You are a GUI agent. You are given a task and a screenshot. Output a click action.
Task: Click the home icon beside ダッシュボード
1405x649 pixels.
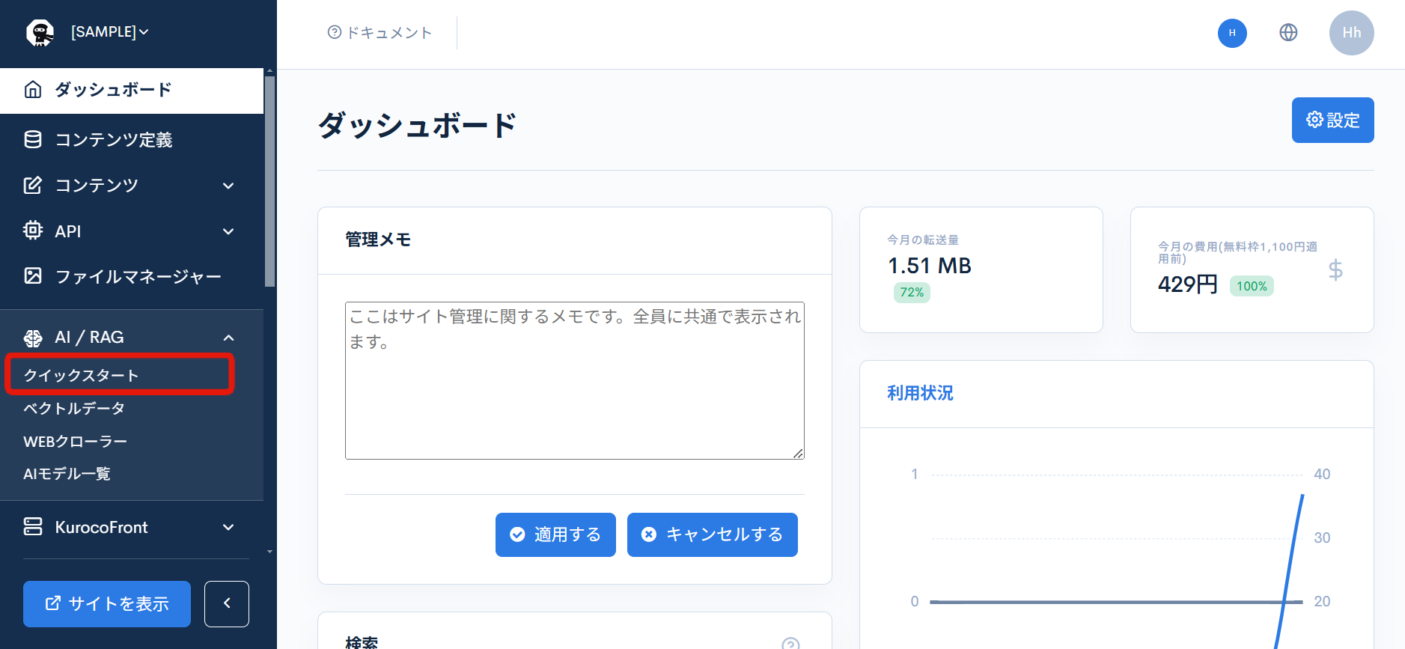coord(33,90)
